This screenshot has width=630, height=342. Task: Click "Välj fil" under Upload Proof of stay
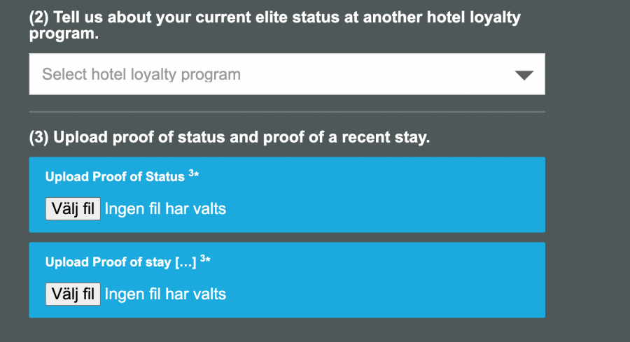(73, 294)
